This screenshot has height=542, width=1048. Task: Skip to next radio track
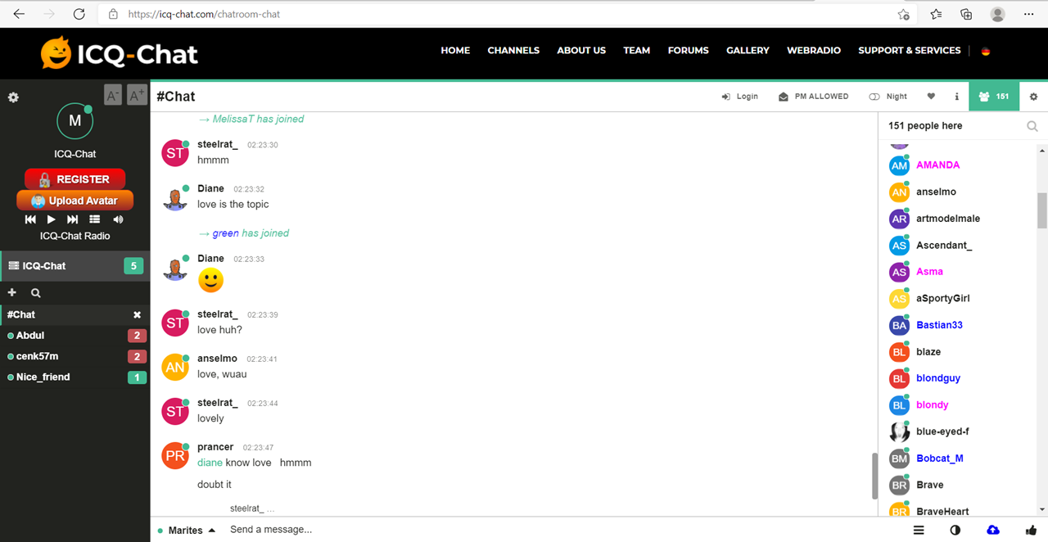click(72, 219)
